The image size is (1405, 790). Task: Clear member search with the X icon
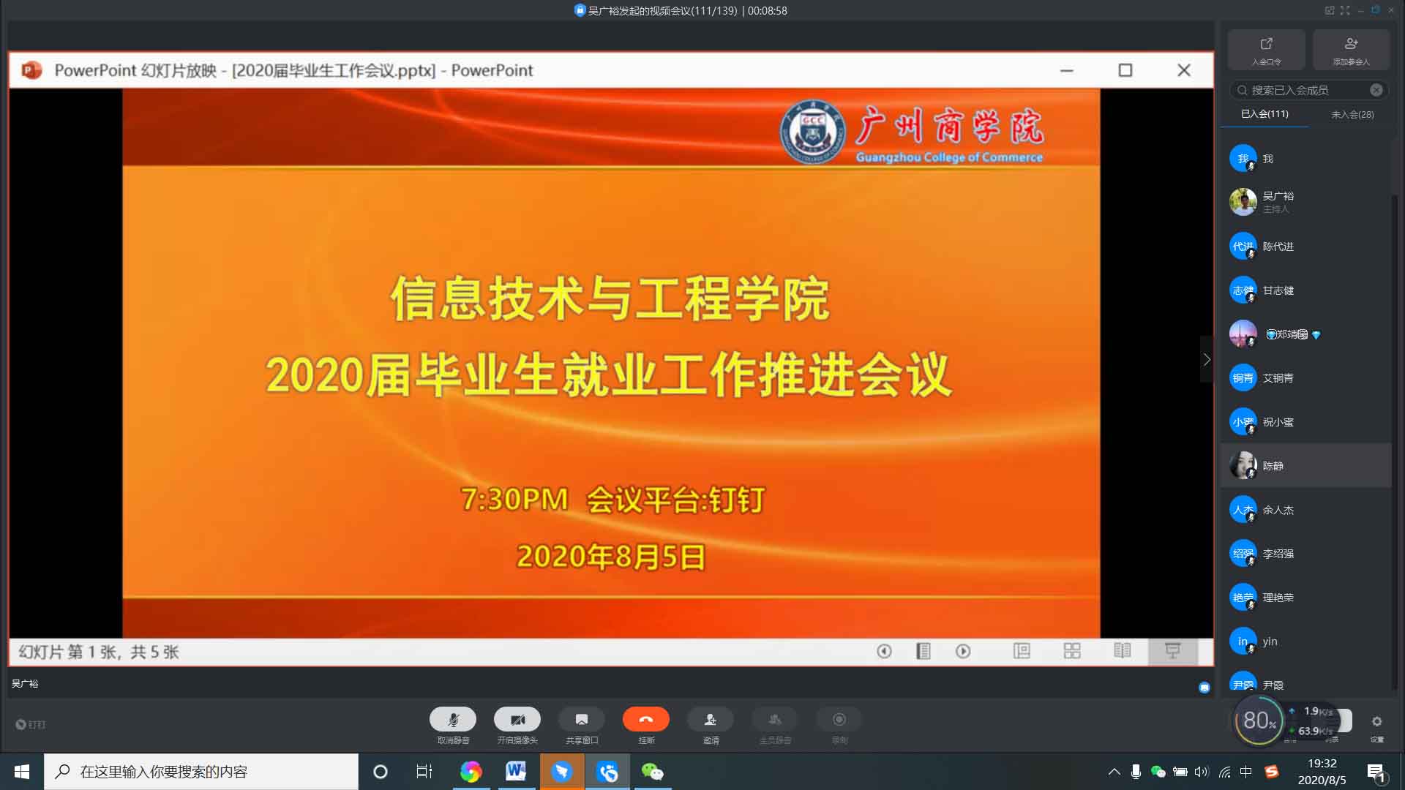[x=1376, y=90]
